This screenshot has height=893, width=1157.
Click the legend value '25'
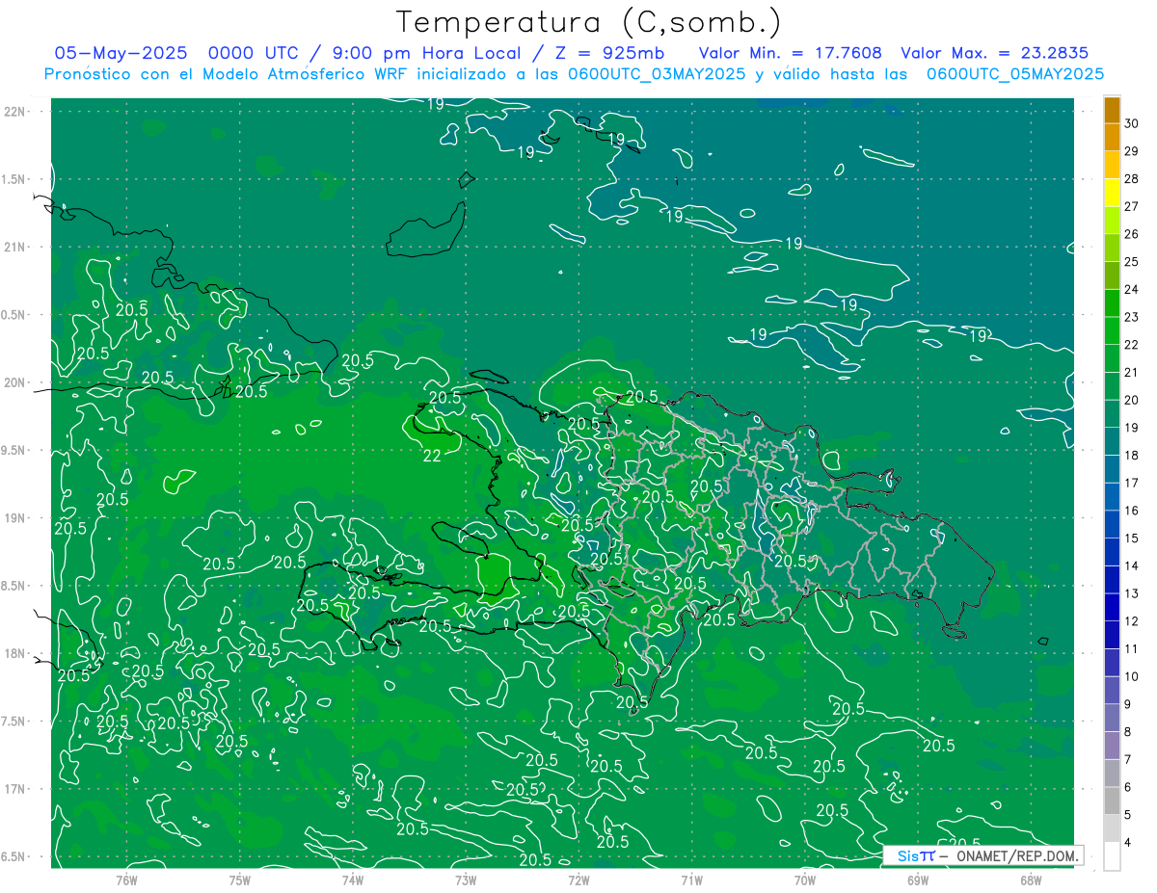1132,261
